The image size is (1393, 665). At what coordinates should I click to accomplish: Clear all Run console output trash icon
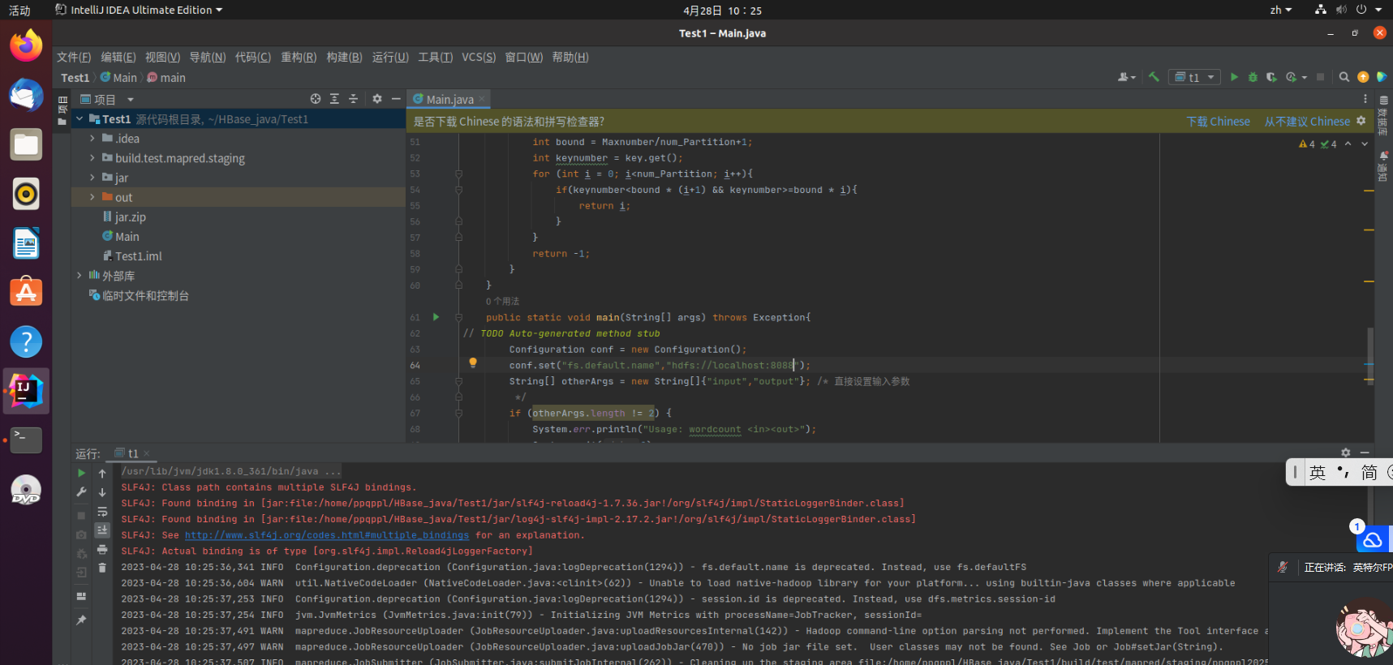[102, 568]
